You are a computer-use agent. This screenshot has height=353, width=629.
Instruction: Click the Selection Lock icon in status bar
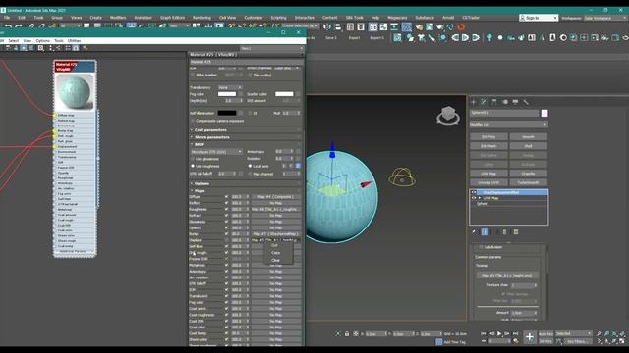pos(347,333)
